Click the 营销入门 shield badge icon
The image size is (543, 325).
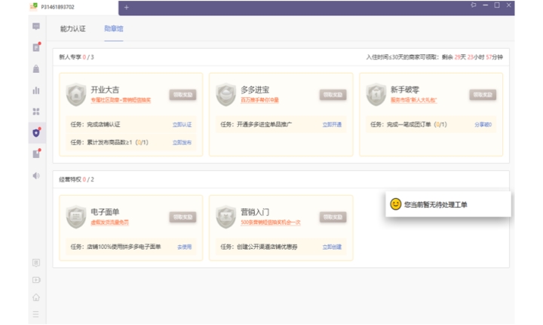[225, 217]
